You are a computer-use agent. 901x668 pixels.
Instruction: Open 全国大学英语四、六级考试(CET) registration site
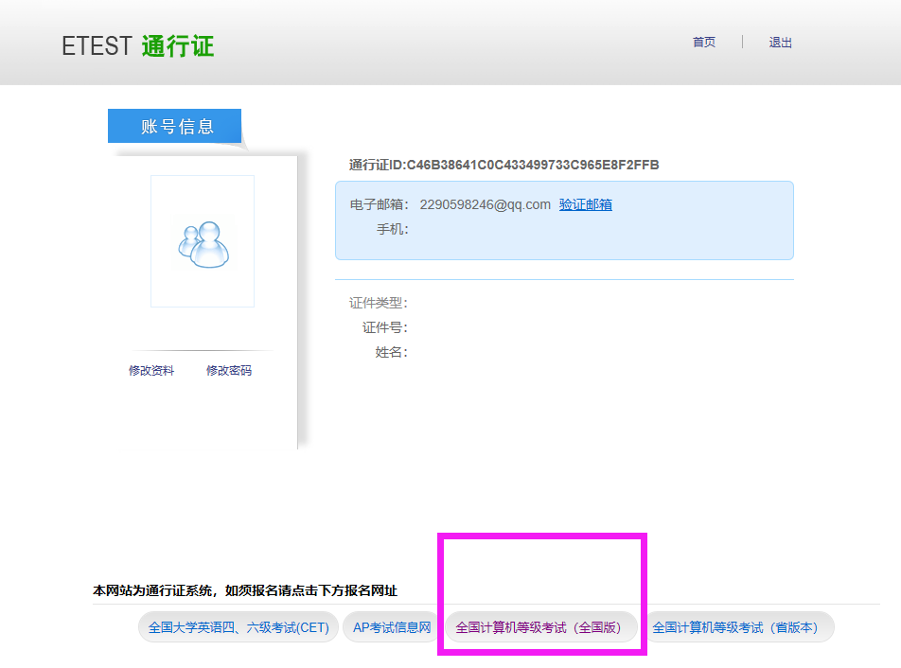click(x=238, y=627)
